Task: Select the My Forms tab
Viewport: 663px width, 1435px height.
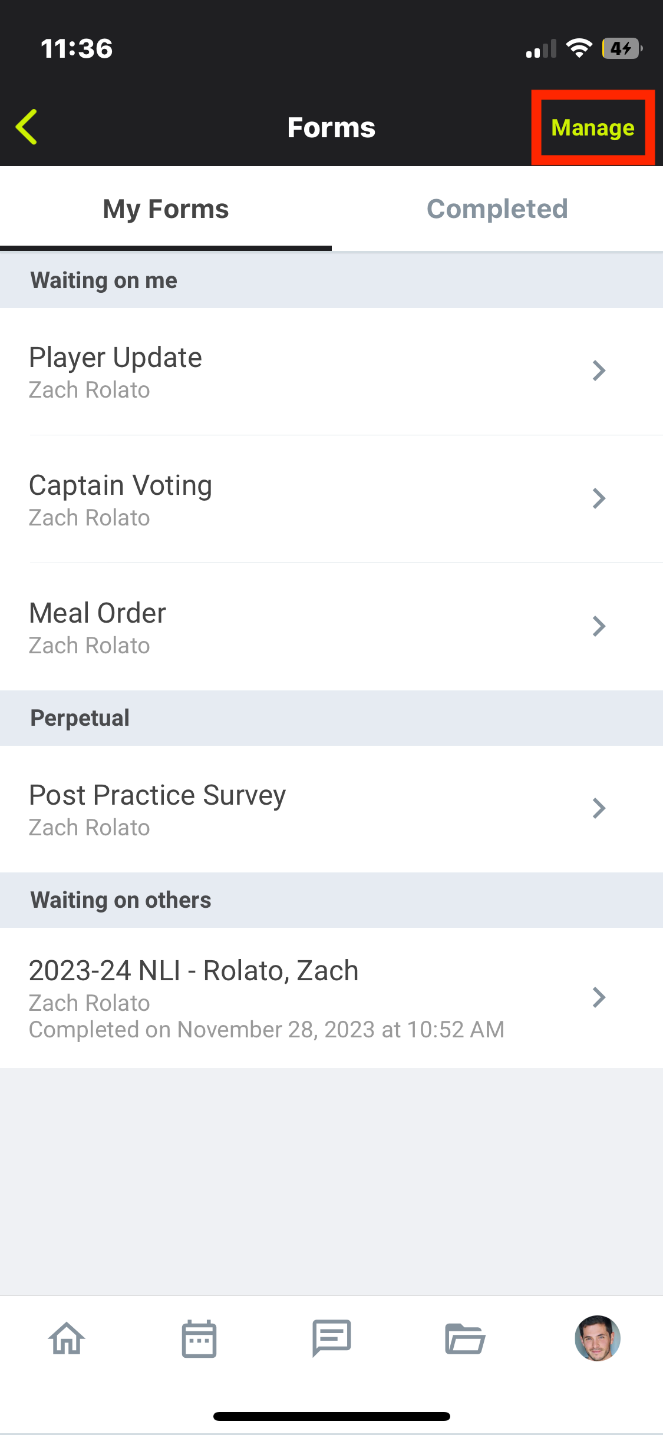Action: click(x=166, y=209)
